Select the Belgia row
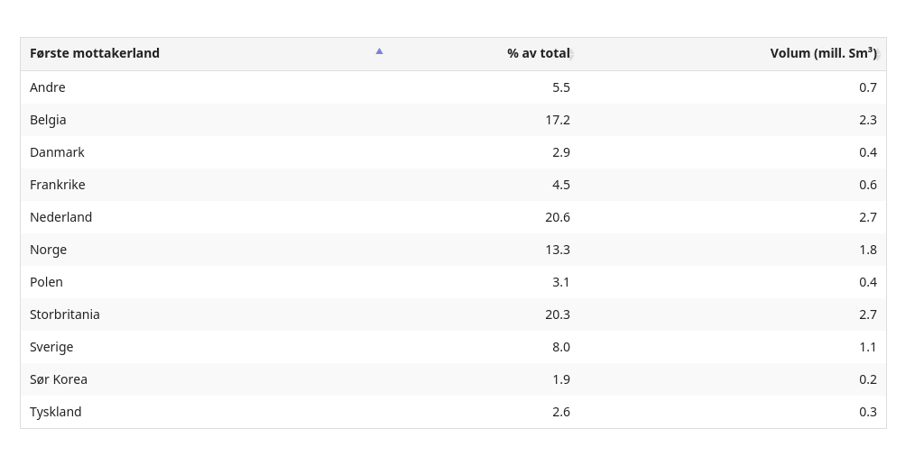 48,120
